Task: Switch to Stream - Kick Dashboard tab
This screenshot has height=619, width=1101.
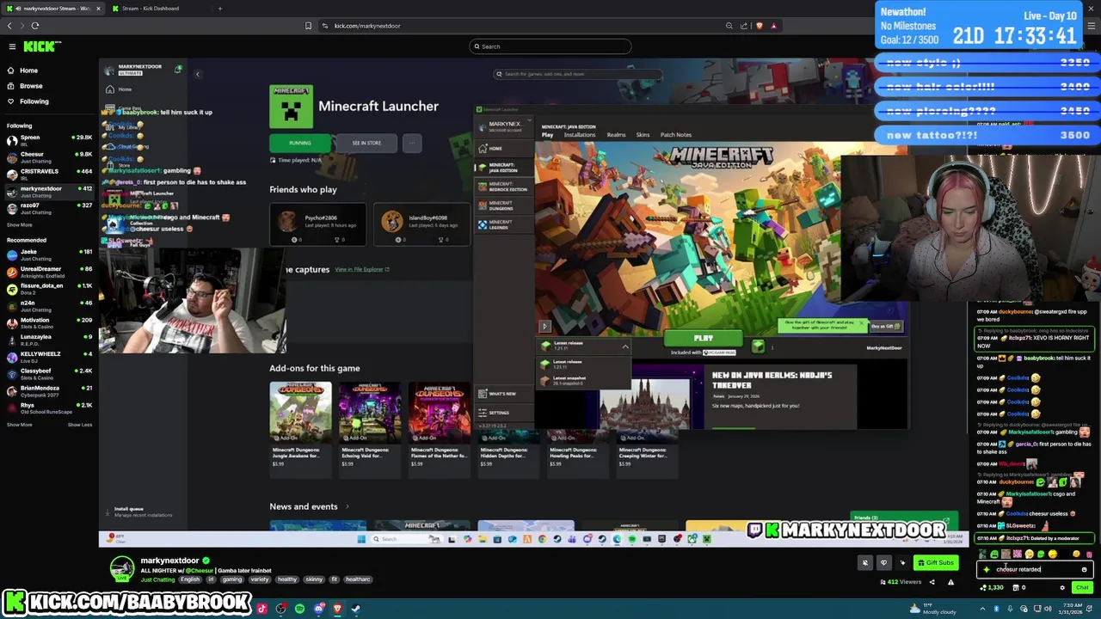Action: tap(151, 9)
